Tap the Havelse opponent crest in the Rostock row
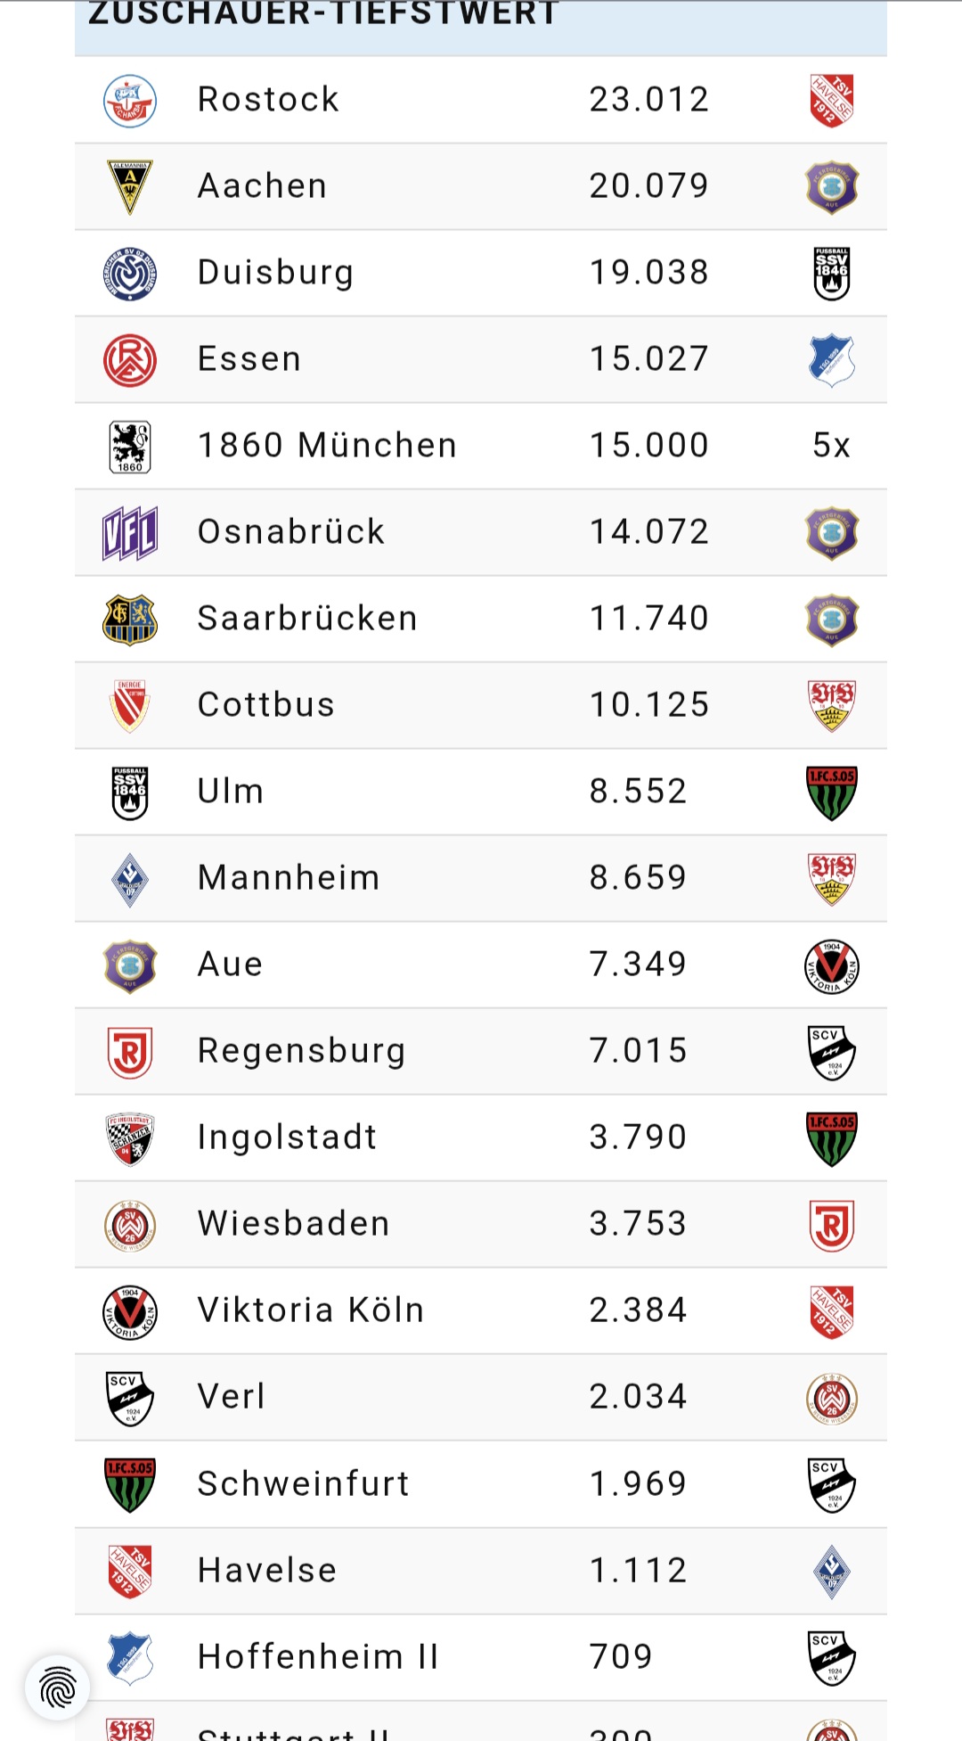The image size is (962, 1741). click(831, 100)
